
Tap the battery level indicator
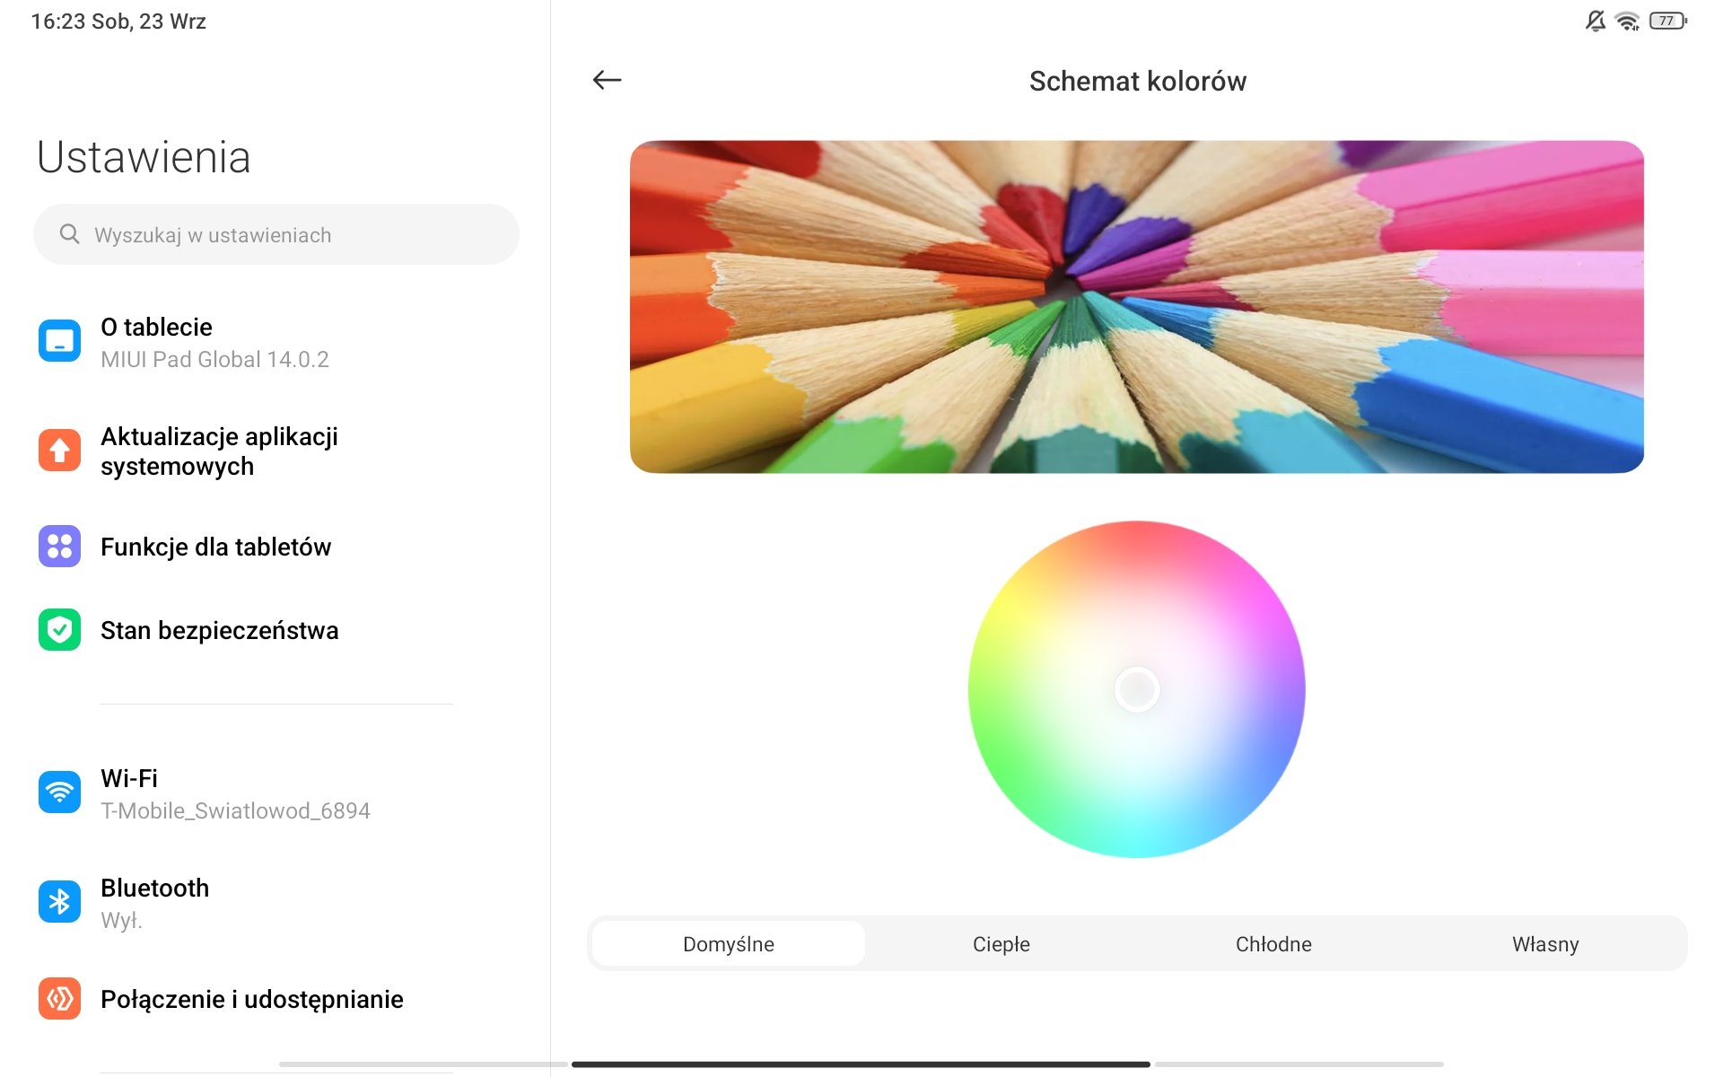coord(1667,21)
